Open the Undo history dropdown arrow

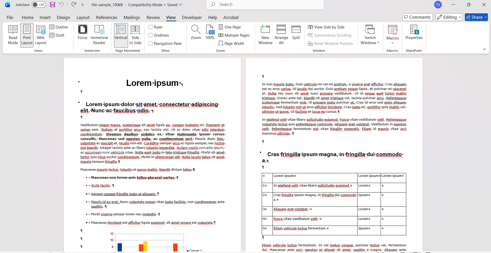(x=67, y=5)
